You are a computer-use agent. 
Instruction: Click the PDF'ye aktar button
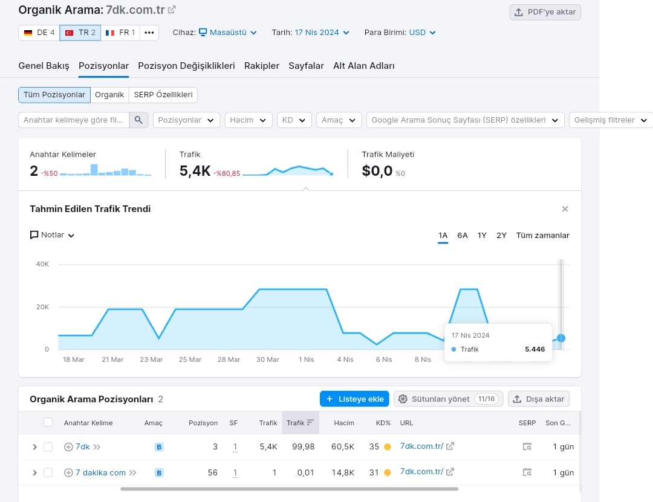[x=545, y=12]
